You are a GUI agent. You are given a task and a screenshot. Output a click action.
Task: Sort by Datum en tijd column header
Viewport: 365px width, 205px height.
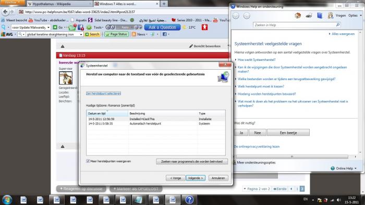107,113
